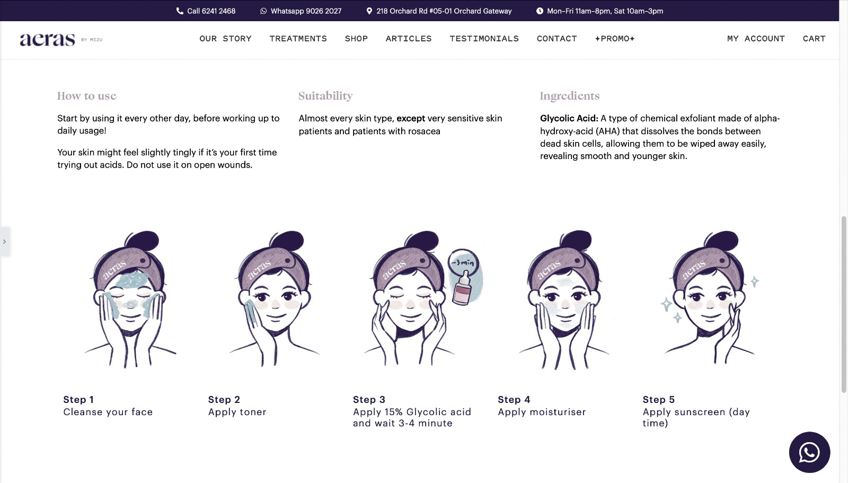This screenshot has width=848, height=483.
Task: Open the OUR STORY menu
Action: 225,39
